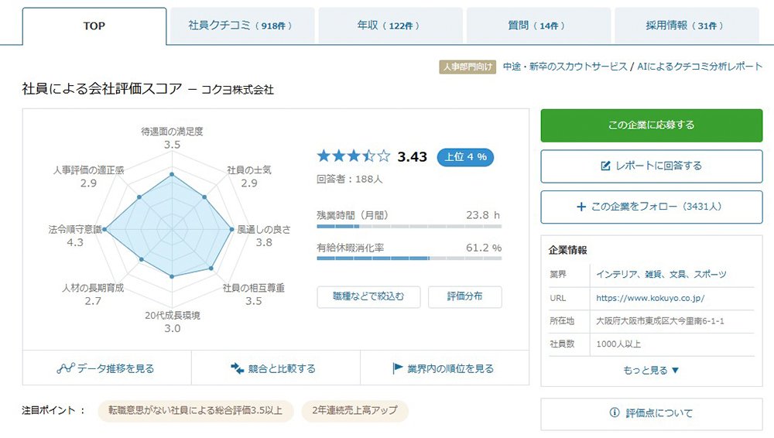The image size is (774, 438).
Task: Click the 社員の相互尊重 label on chart
Action: [254, 289]
